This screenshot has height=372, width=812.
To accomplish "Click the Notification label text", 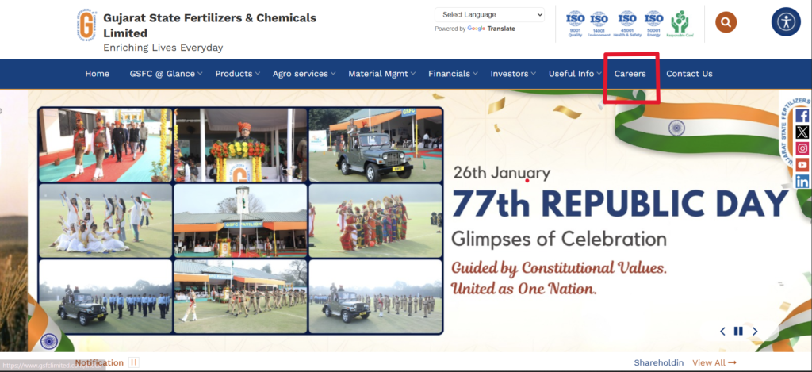I will click(x=99, y=362).
